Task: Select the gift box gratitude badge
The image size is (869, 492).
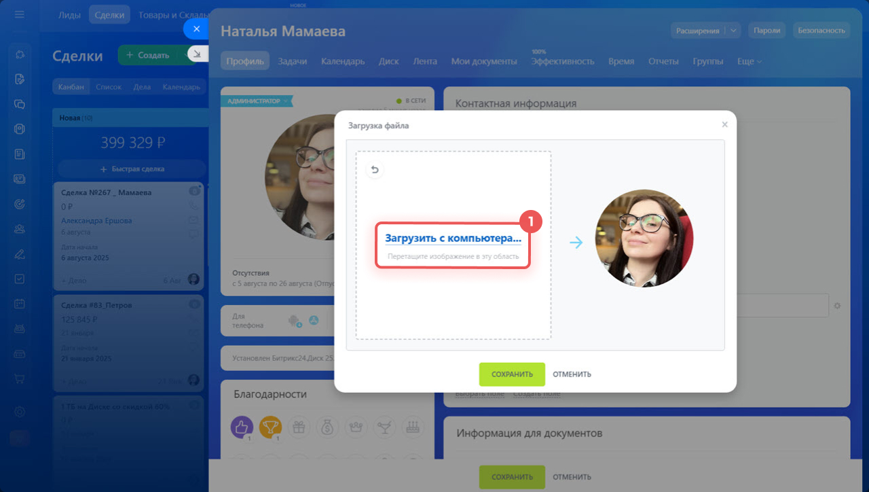Action: coord(299,427)
